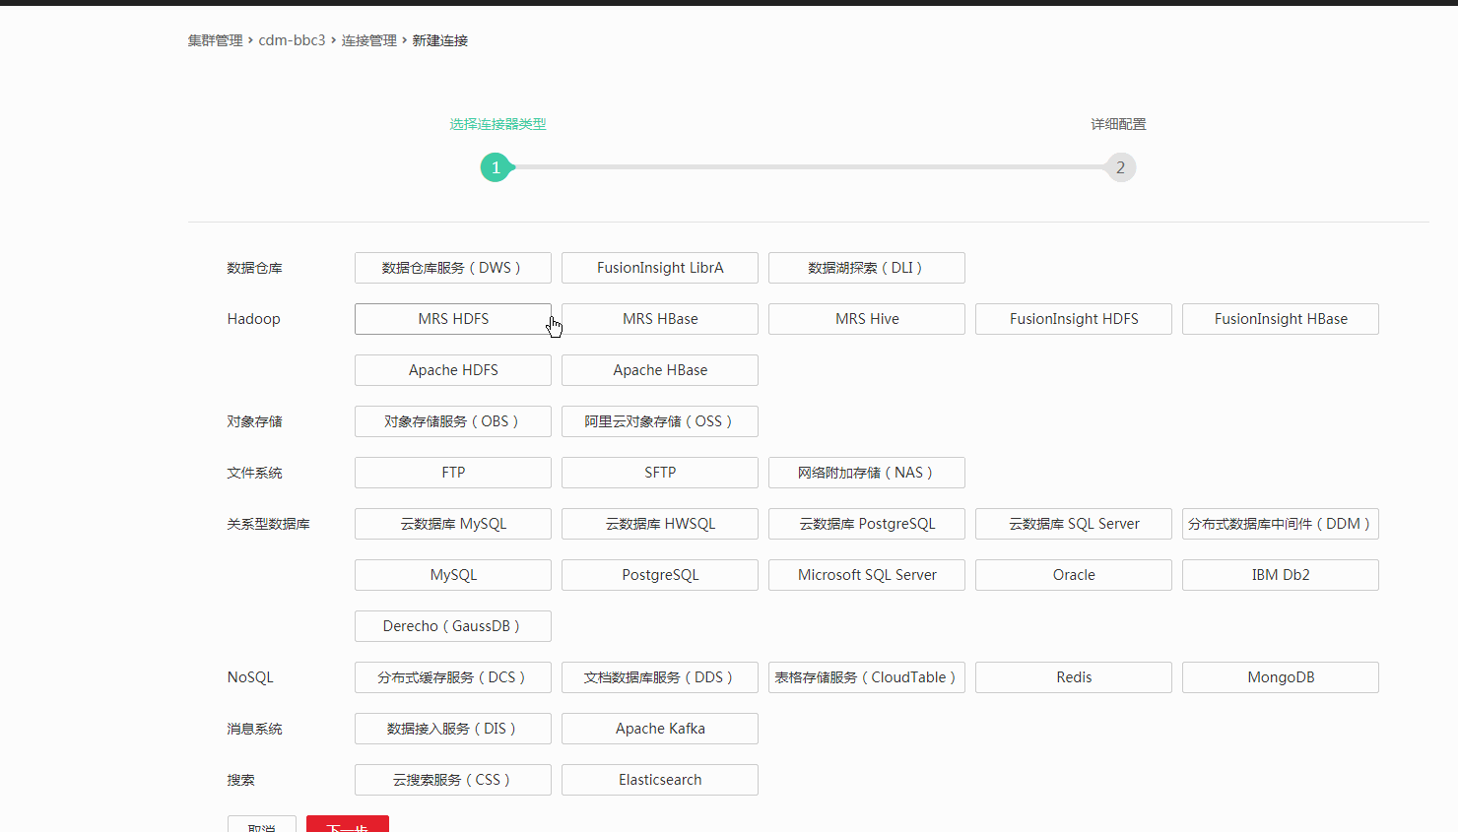Select the 网络附加存储（NAS）connector
1458x832 pixels.
(x=867, y=473)
